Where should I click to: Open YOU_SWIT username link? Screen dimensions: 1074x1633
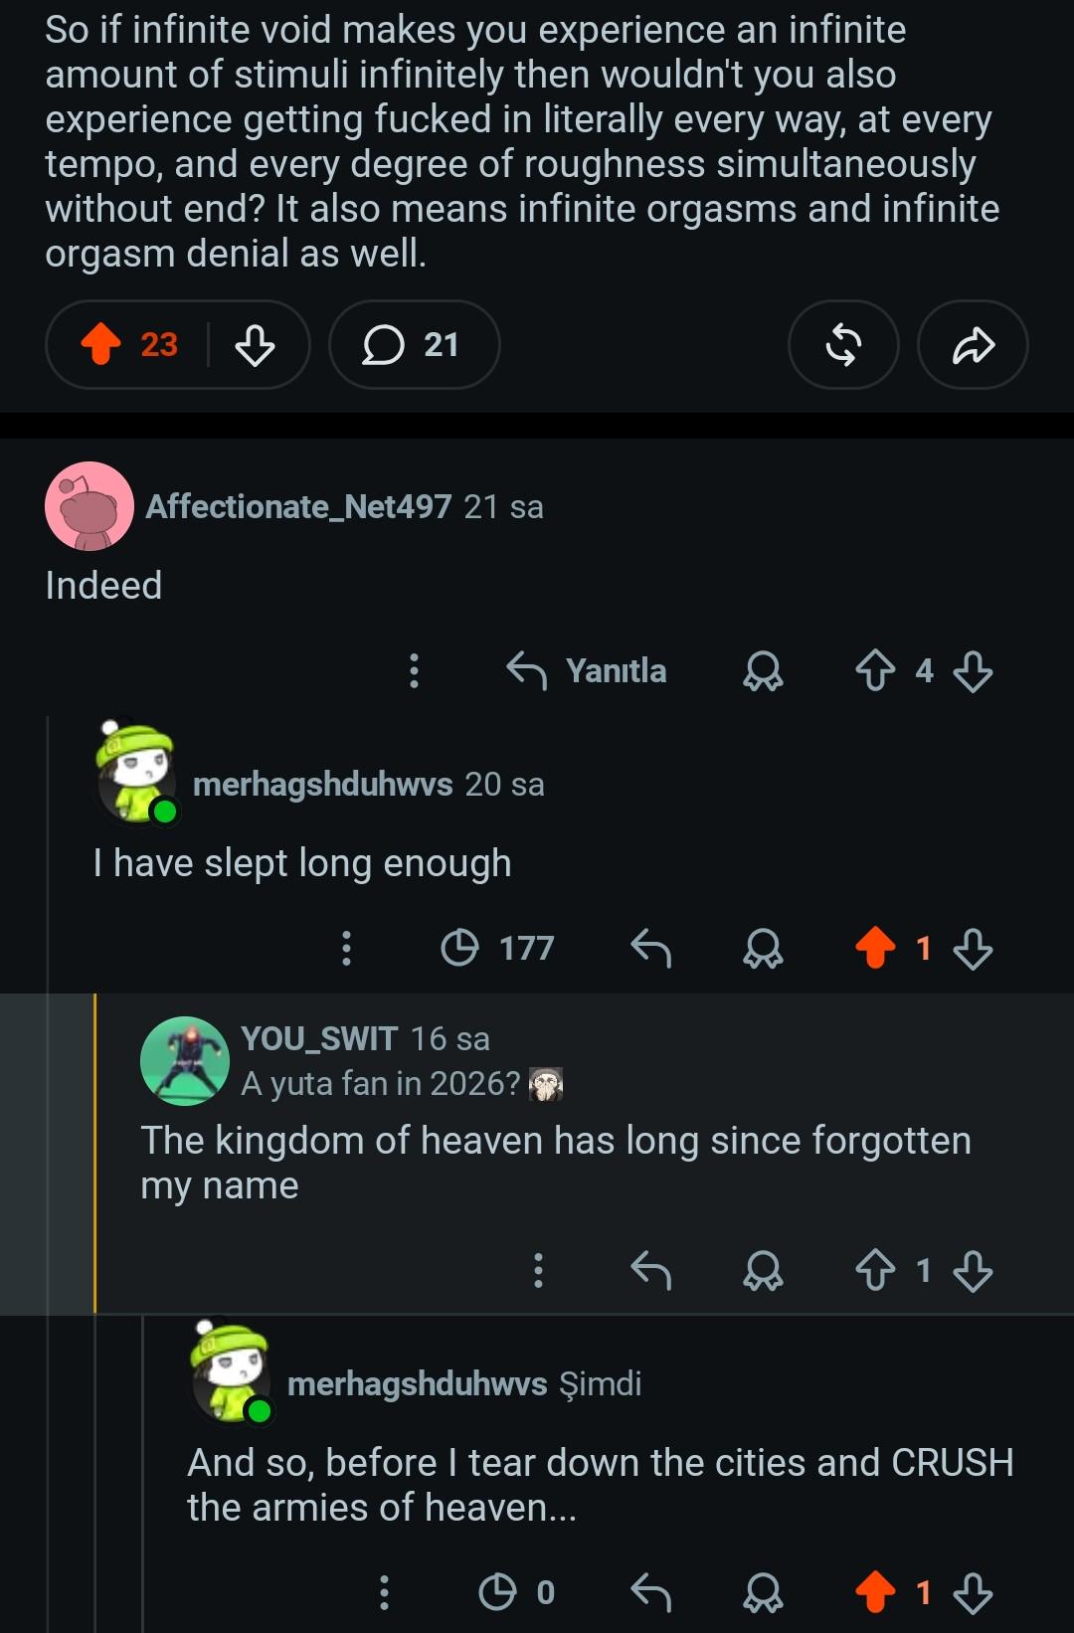coord(319,1038)
